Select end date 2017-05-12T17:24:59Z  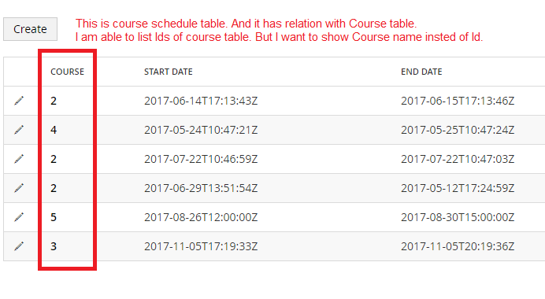pyautogui.click(x=458, y=188)
